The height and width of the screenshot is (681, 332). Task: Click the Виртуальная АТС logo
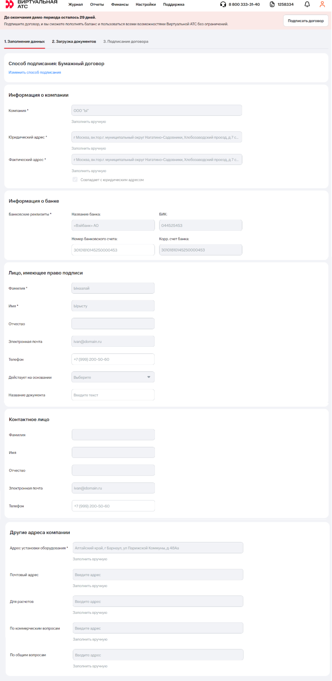(x=31, y=4)
